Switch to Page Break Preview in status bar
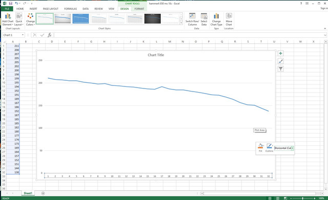This screenshot has height=200, width=328. (285, 198)
